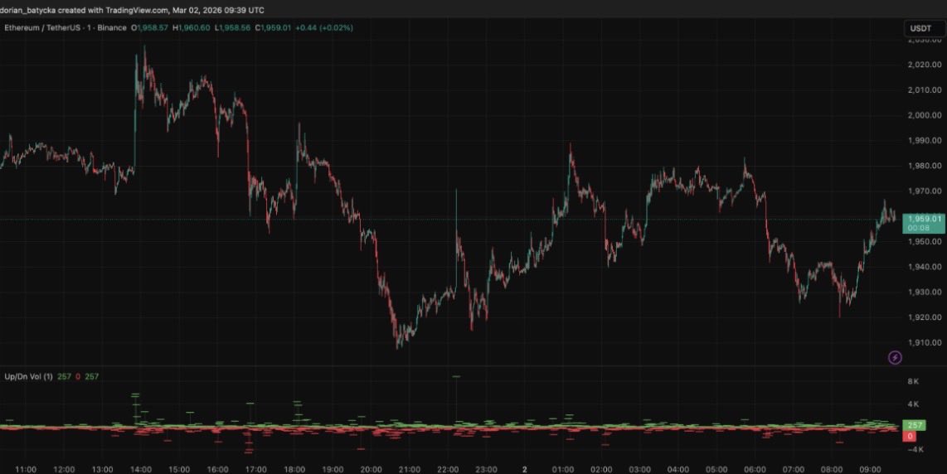
Task: Click the purple lightning bolt icon
Action: [895, 357]
